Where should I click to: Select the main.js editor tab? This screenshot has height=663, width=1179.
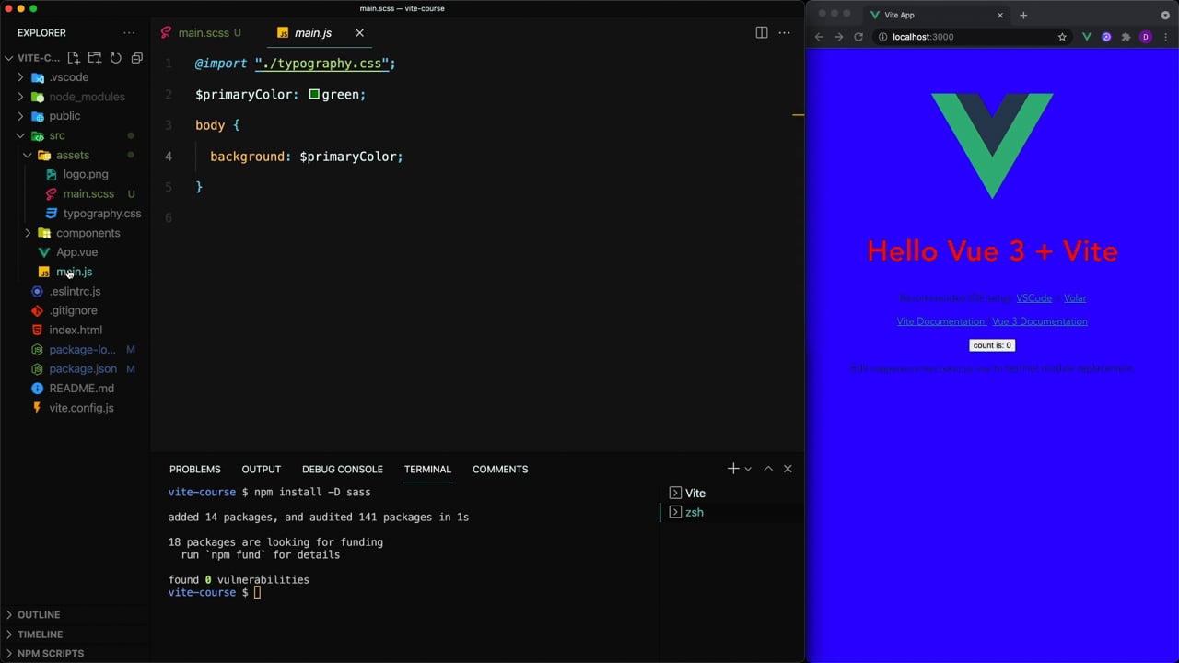(x=313, y=33)
